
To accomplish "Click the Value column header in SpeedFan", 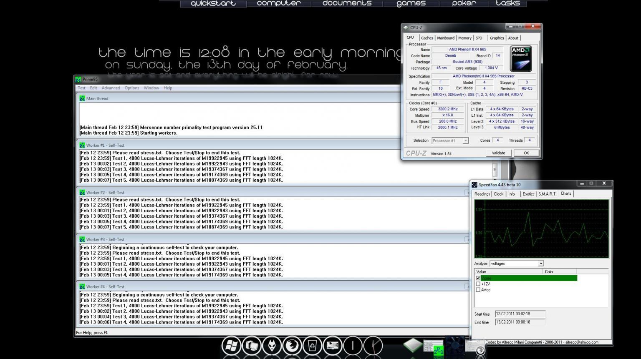I will point(508,271).
